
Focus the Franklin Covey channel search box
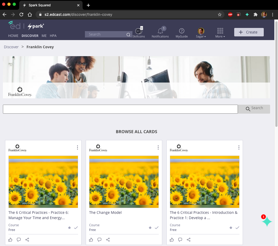[x=120, y=109]
